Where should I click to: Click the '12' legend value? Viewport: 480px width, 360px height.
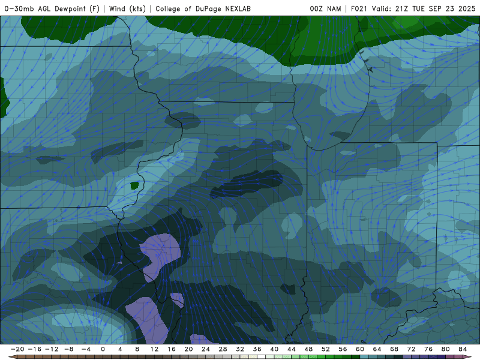click(x=154, y=349)
